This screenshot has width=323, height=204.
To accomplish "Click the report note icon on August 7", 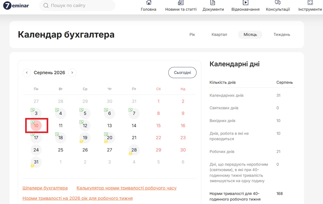I will pyautogui.click(x=130, y=110).
